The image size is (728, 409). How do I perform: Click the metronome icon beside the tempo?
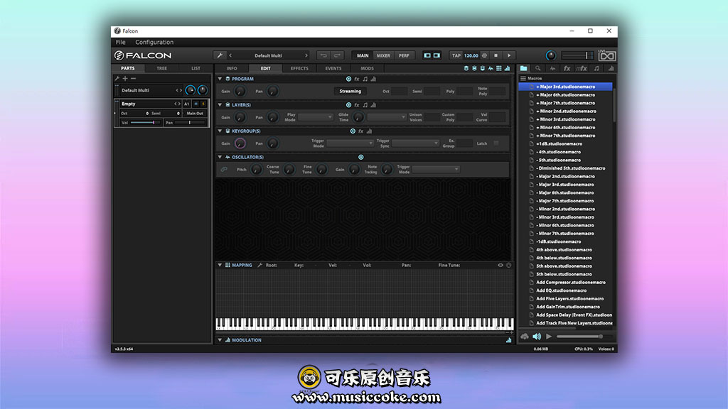tap(484, 55)
